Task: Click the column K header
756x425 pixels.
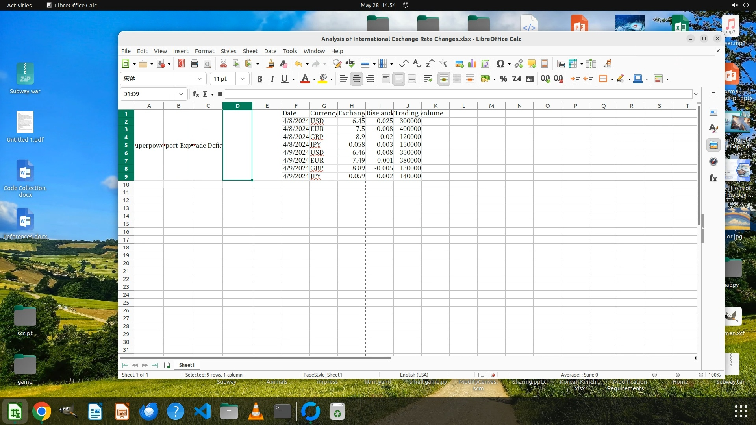Action: click(435, 106)
